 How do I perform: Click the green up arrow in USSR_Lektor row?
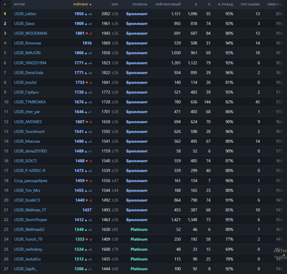click(x=86, y=14)
